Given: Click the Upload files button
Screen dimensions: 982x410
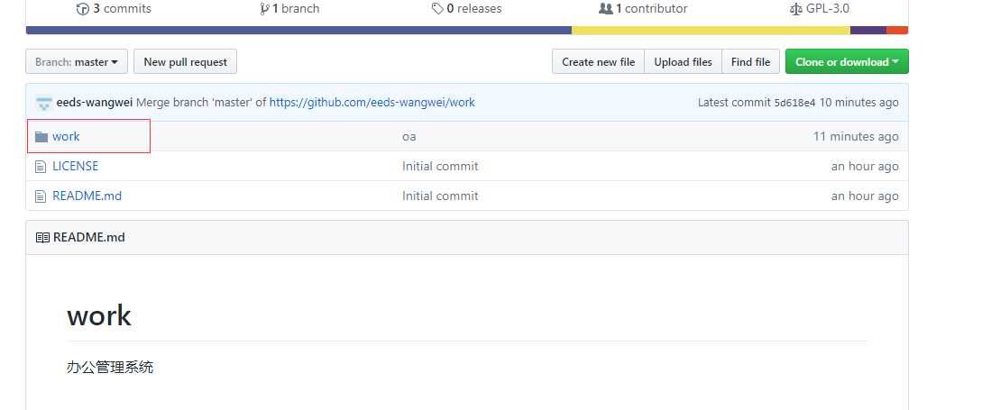Looking at the screenshot, I should pyautogui.click(x=684, y=62).
